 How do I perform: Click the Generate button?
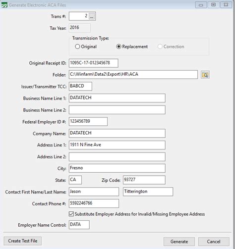click(x=179, y=242)
